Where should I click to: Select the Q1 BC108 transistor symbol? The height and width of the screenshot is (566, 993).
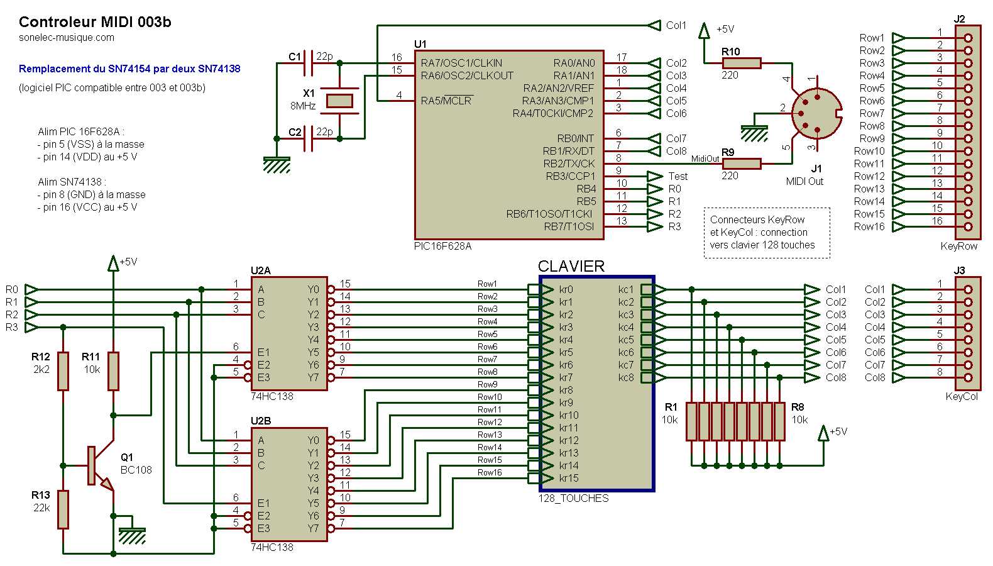(101, 465)
